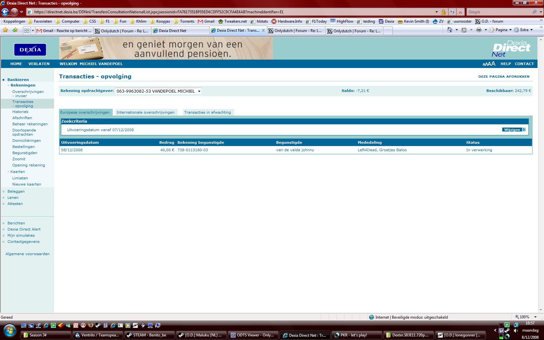Click the Stop loading X icon
The width and height of the screenshot is (544, 340).
460,12
